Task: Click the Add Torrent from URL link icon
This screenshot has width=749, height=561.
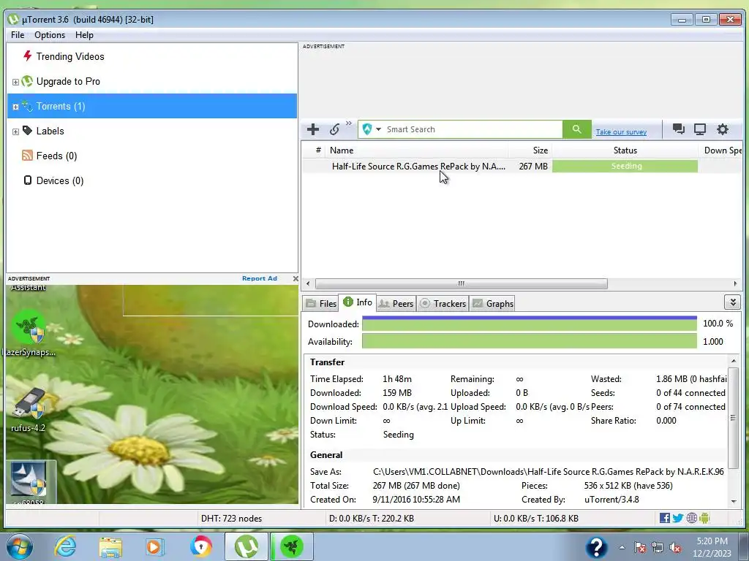Action: coord(334,129)
